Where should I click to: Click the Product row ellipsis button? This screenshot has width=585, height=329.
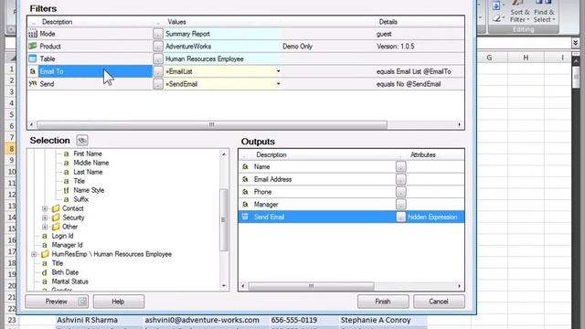point(158,47)
